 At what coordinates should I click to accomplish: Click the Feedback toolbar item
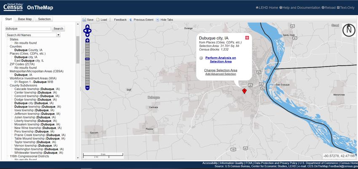pos(120,20)
